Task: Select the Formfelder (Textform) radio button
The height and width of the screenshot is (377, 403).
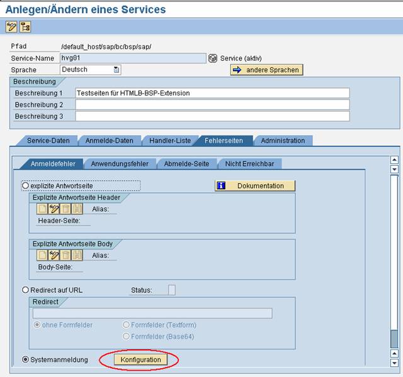Action: (x=126, y=325)
